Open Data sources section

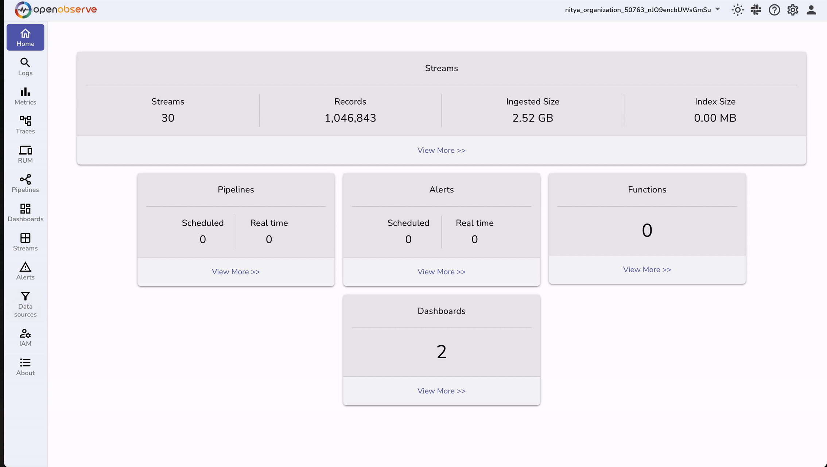click(25, 303)
